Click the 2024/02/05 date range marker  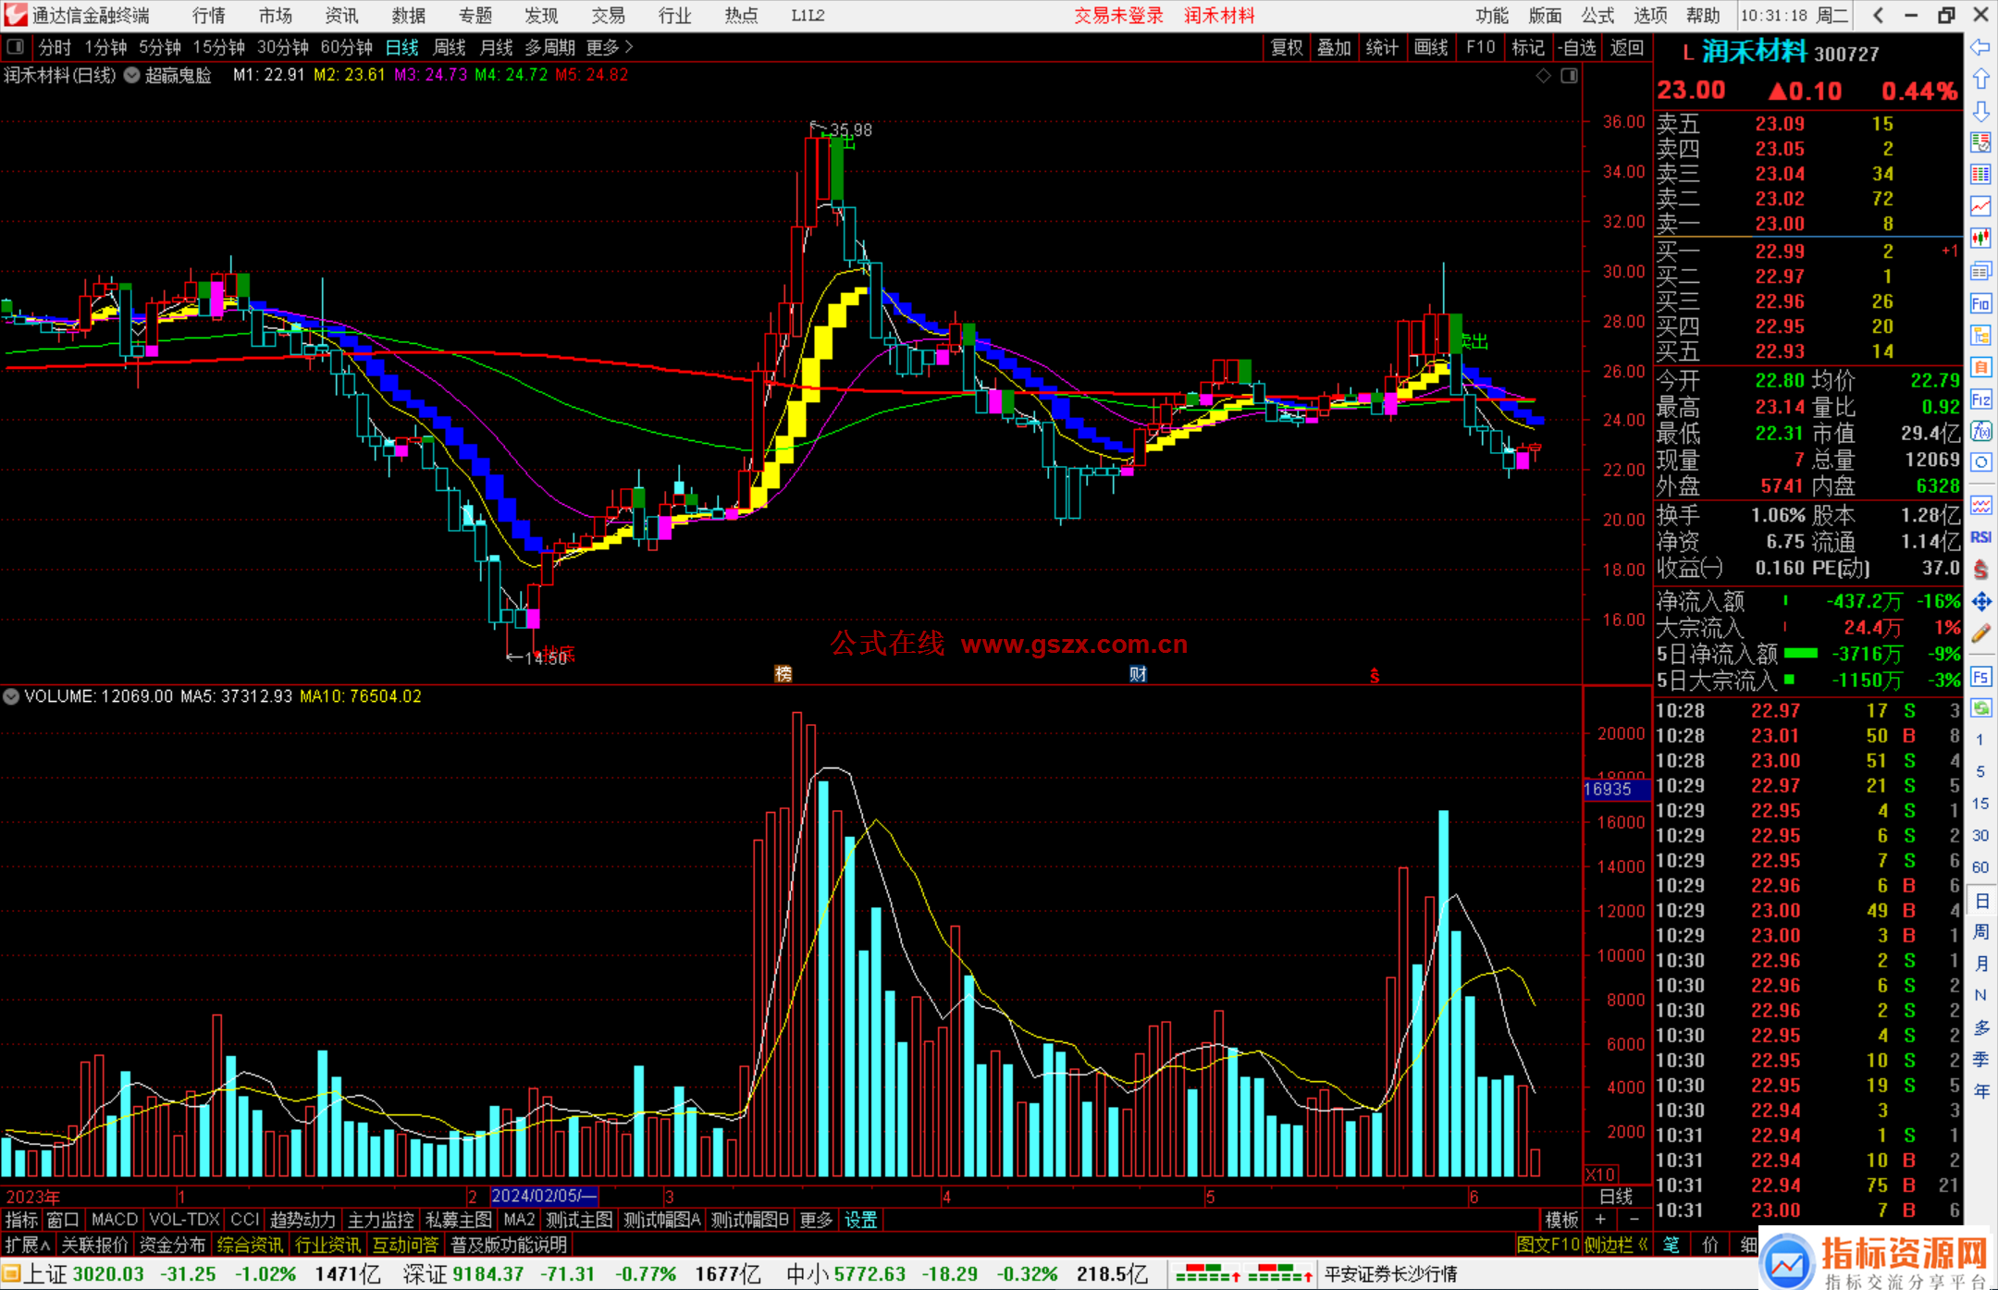(544, 1196)
